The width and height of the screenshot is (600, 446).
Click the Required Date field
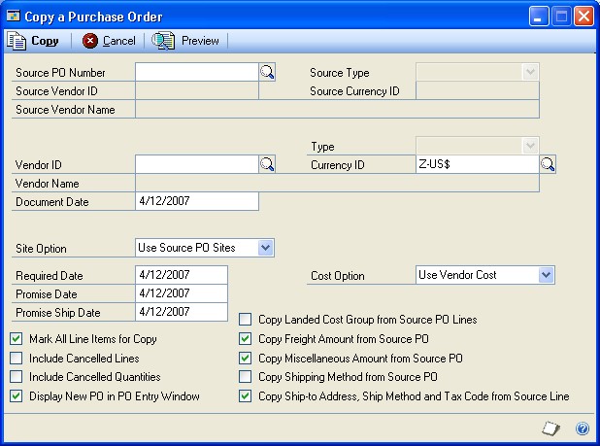pos(182,275)
